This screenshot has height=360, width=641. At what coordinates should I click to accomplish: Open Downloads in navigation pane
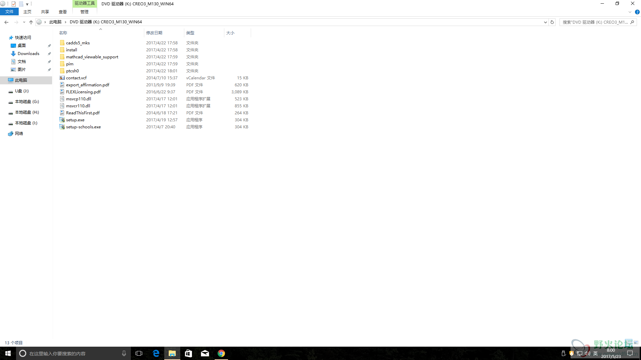click(28, 53)
